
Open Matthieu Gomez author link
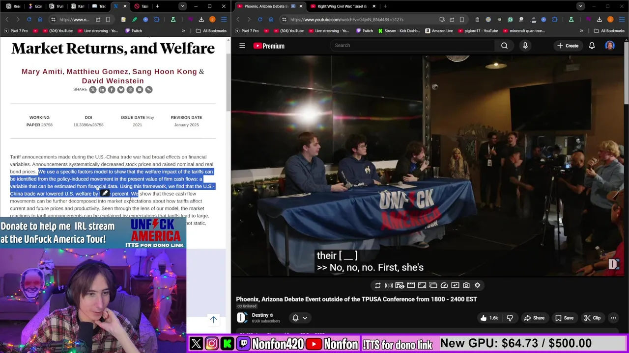coord(97,72)
